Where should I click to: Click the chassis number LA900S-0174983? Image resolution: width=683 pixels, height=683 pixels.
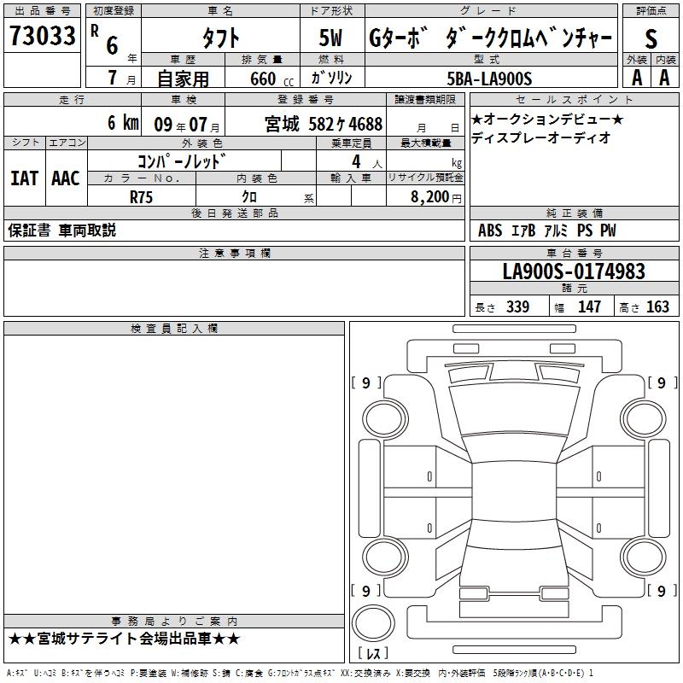pos(573,272)
